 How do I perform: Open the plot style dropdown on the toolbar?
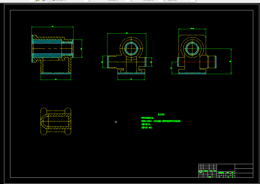(x=180, y=1)
